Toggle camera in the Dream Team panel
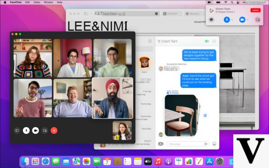 [242, 20]
